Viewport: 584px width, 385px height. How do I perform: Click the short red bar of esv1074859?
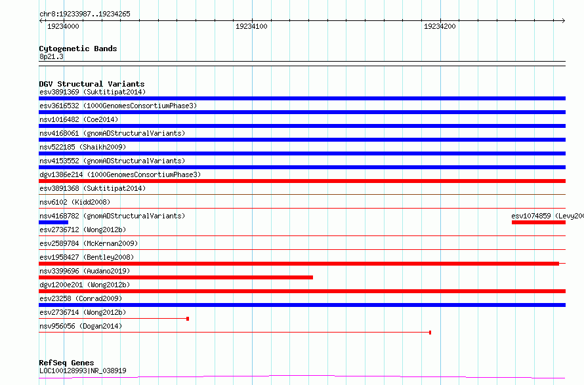[539, 222]
